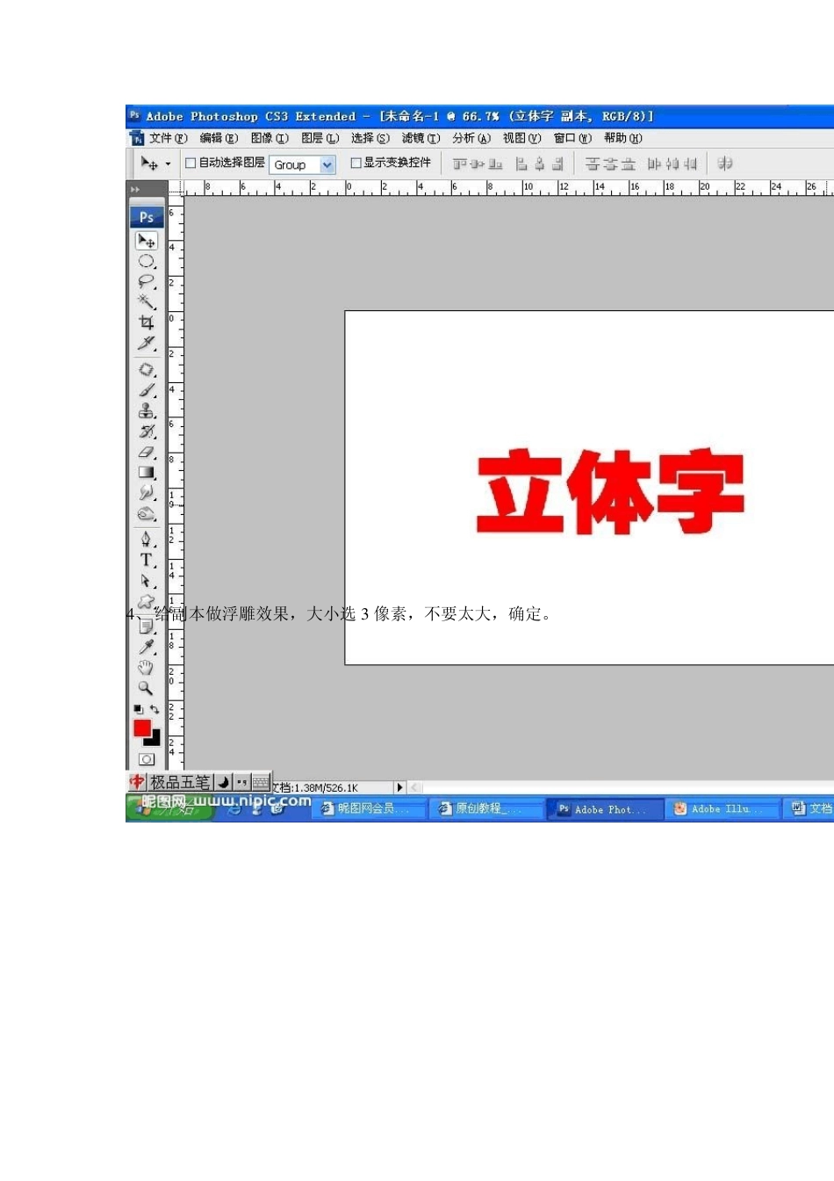The image size is (834, 1181).
Task: Click the red foreground color swatch
Action: tap(142, 728)
